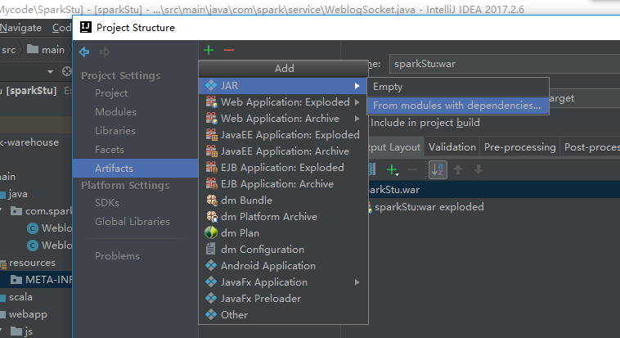Click the gray minus remove icon in layout toolbar

point(412,169)
